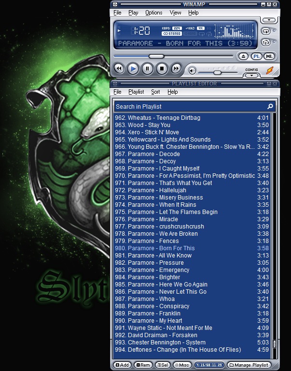Viewport: 291px width, 371px height.
Task: Click the Manage Playlist button
Action: tap(249, 365)
